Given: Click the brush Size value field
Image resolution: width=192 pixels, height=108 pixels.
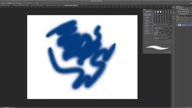Looking at the screenshot, I should [168, 25].
